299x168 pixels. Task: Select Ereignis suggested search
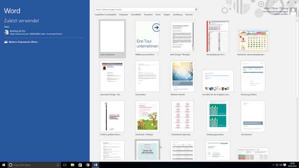tap(167, 14)
